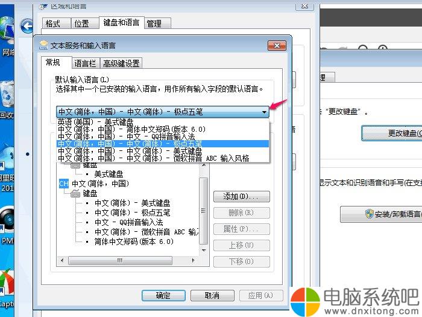The width and height of the screenshot is (422, 317).
Task: Confirm with the 确定 button
Action: (x=163, y=295)
